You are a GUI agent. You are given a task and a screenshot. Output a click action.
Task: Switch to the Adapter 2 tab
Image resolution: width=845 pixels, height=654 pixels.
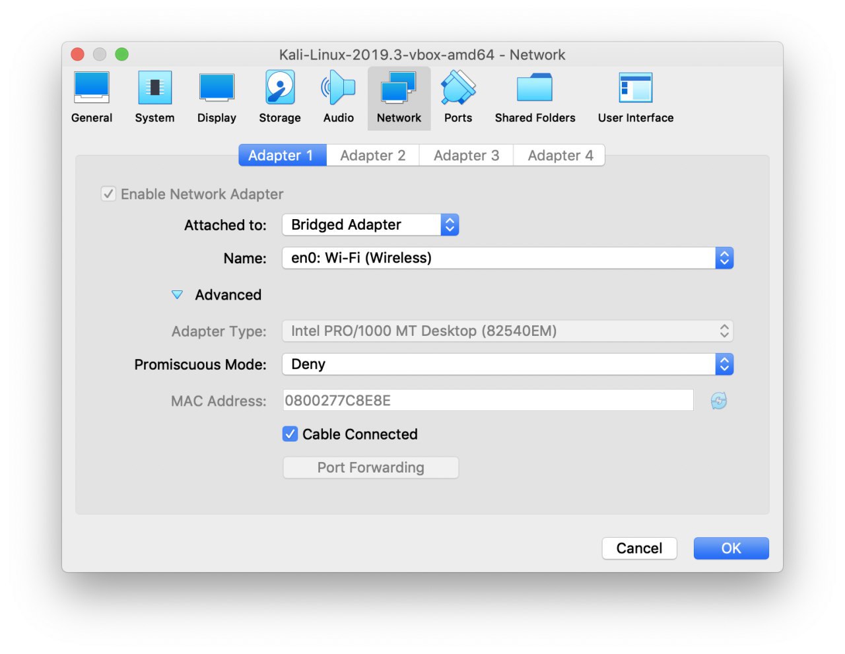[373, 155]
